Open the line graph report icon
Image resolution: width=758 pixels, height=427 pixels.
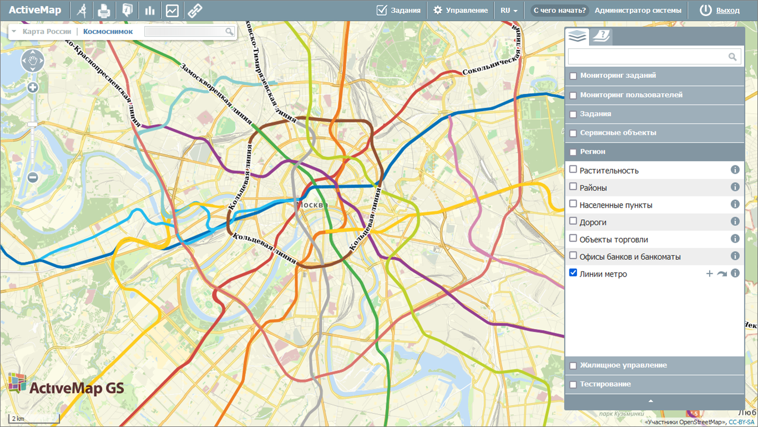point(172,10)
